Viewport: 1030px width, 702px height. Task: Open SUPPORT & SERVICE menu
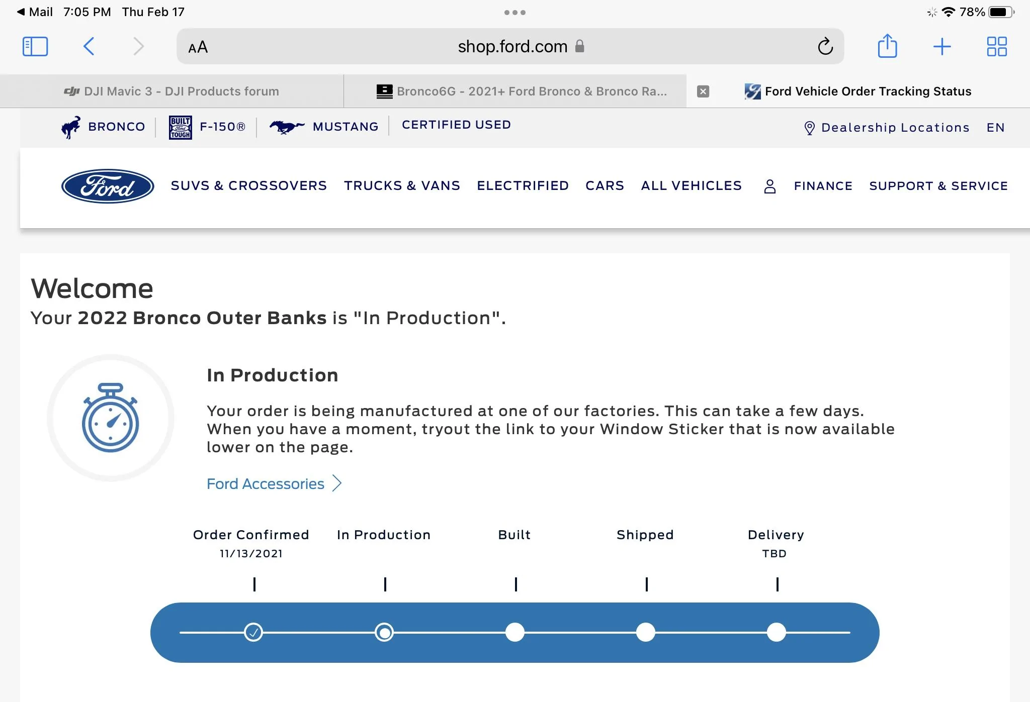[938, 186]
